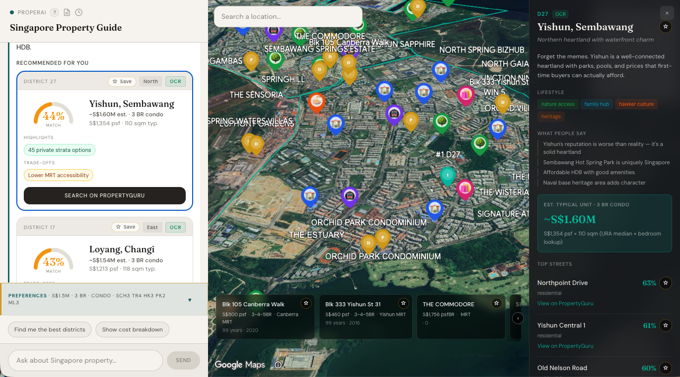Click the D27 label in detail panel
The height and width of the screenshot is (377, 680).
(543, 14)
